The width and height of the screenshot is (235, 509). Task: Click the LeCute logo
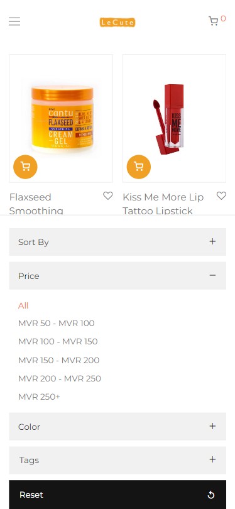tap(117, 23)
